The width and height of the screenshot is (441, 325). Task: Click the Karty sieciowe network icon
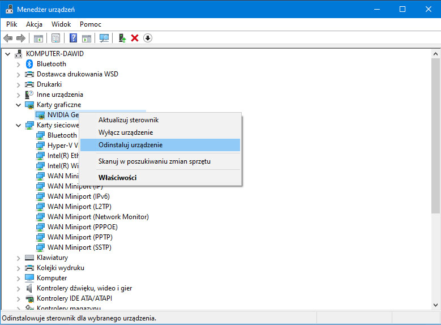click(29, 125)
